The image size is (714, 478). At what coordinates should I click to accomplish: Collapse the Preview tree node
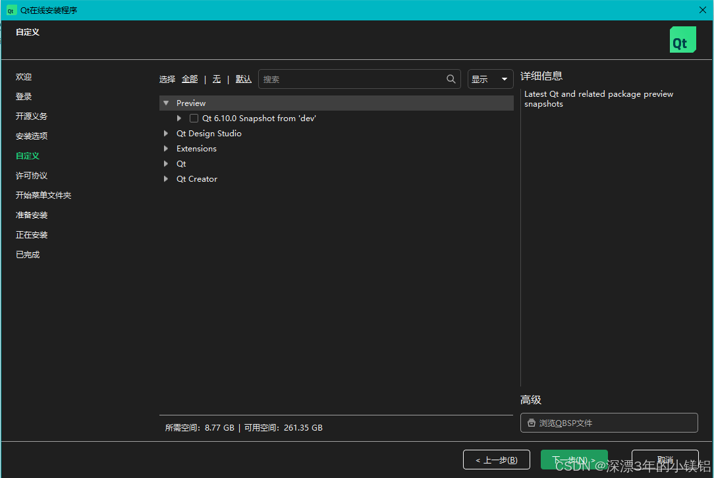pos(166,103)
